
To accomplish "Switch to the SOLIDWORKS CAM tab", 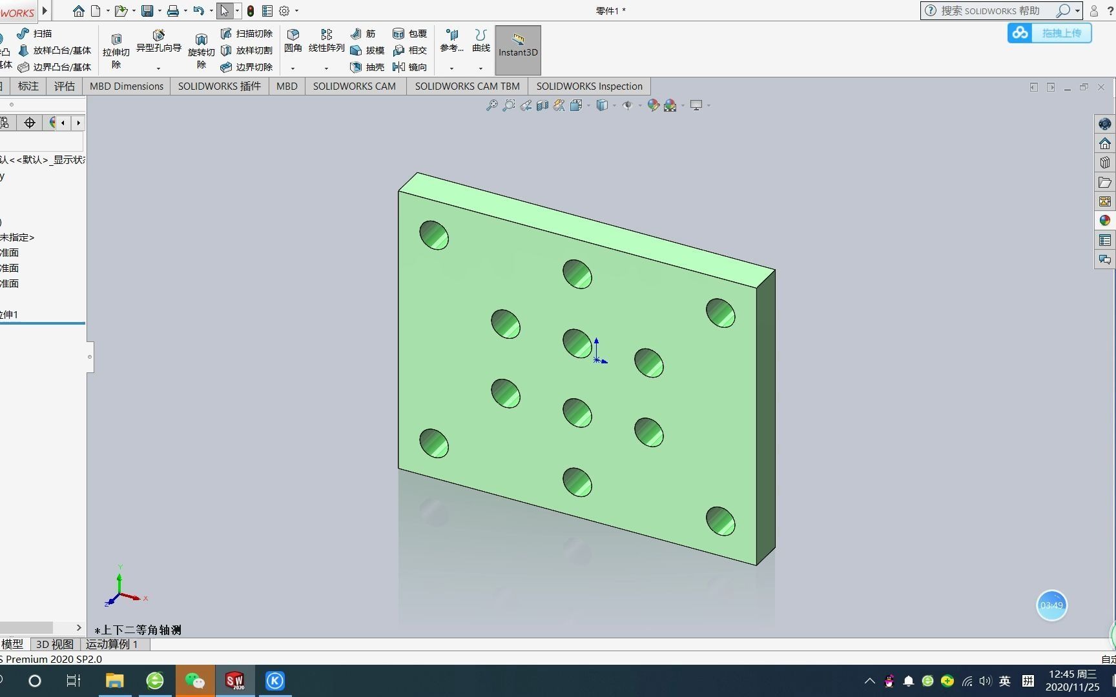I will coord(354,86).
